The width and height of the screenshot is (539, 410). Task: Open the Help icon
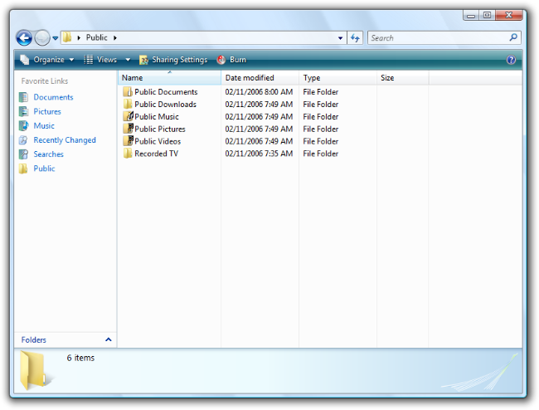511,60
